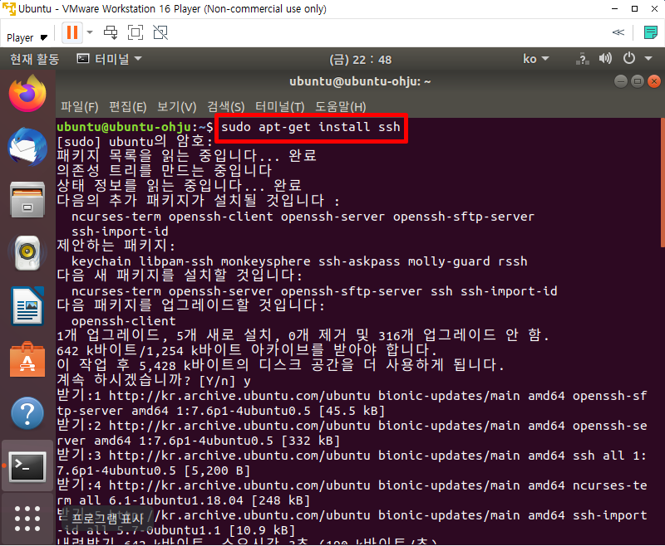Open the Files manager dock icon
This screenshot has height=546, width=665.
click(27, 200)
